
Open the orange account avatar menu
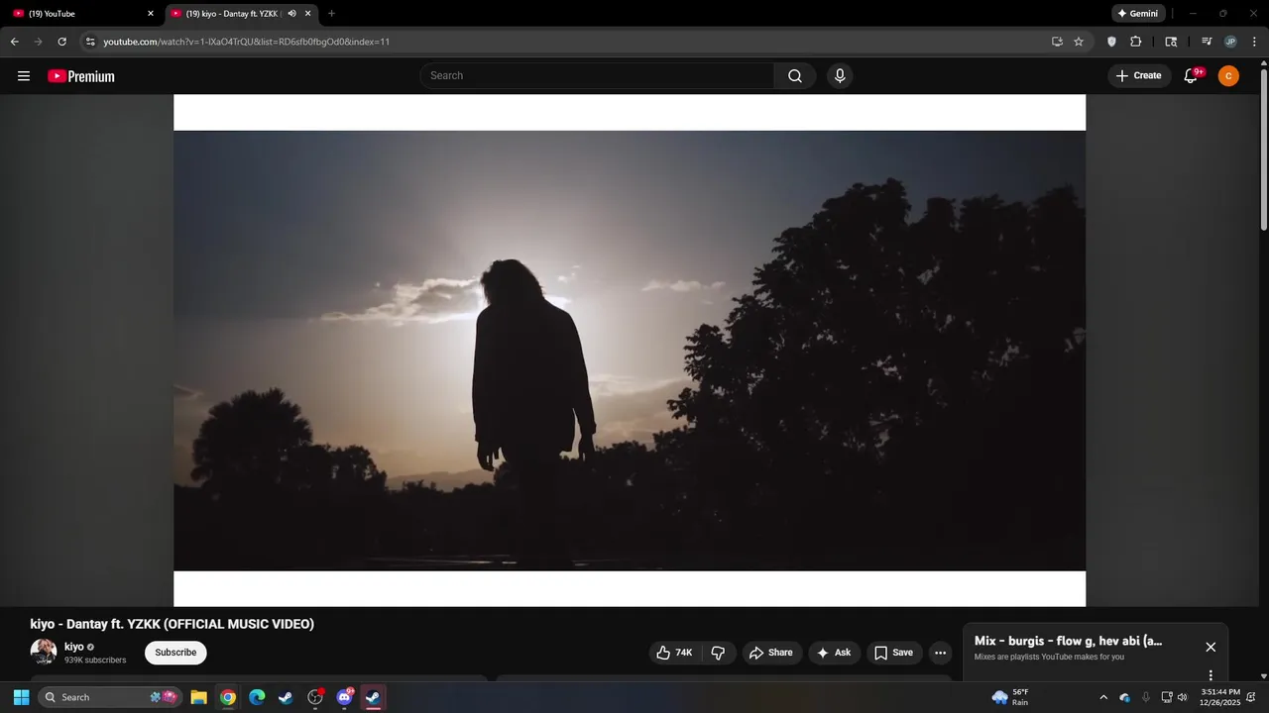coord(1228,76)
